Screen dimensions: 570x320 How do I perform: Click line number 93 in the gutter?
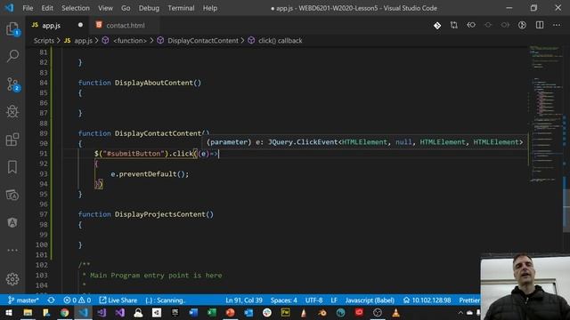44,174
